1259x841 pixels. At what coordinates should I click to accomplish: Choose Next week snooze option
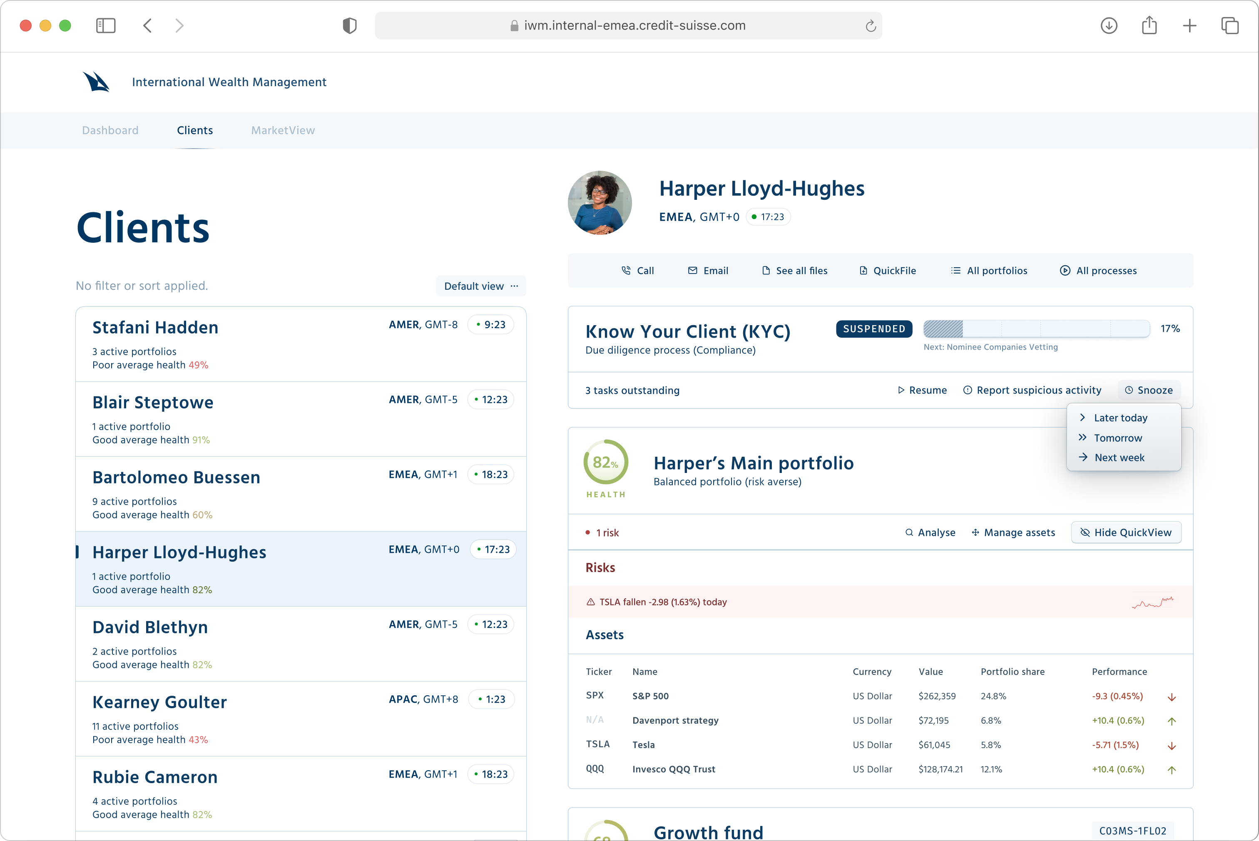pyautogui.click(x=1119, y=458)
